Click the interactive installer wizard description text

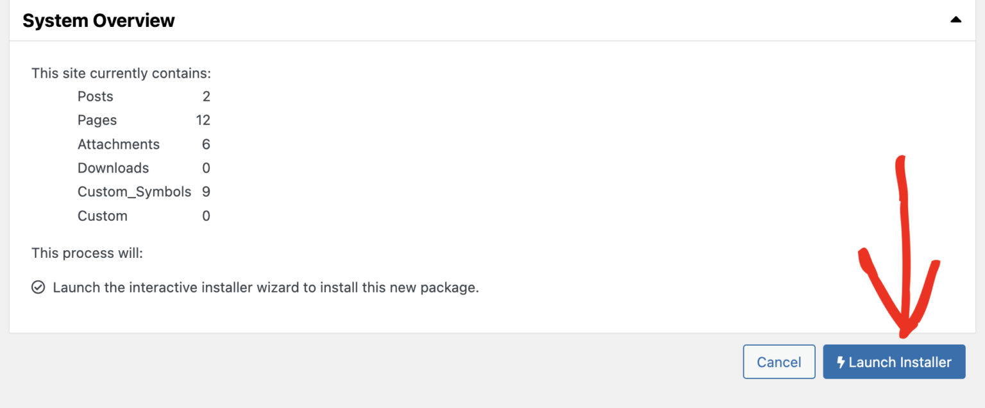[265, 287]
